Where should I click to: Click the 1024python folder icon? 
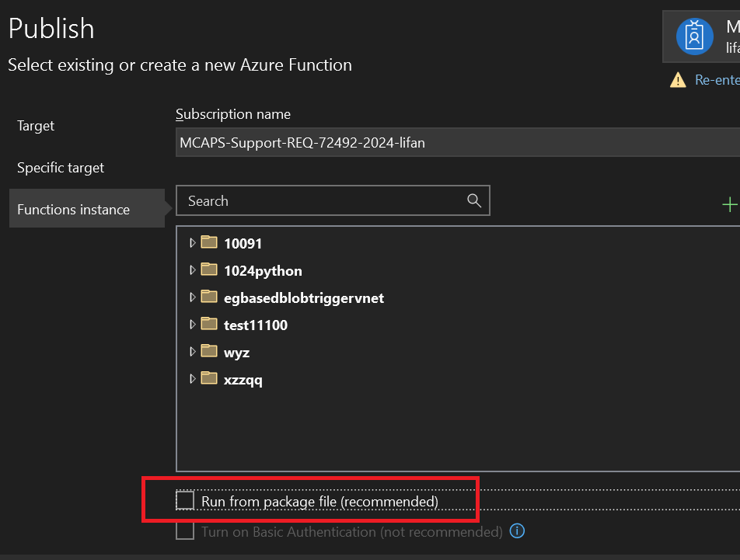point(208,270)
